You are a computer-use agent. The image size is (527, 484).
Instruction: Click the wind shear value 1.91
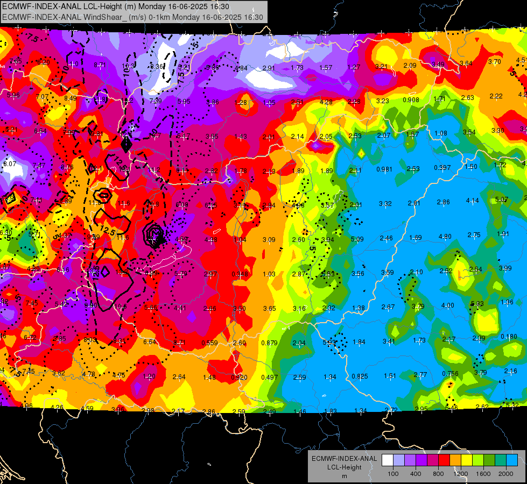(503, 234)
